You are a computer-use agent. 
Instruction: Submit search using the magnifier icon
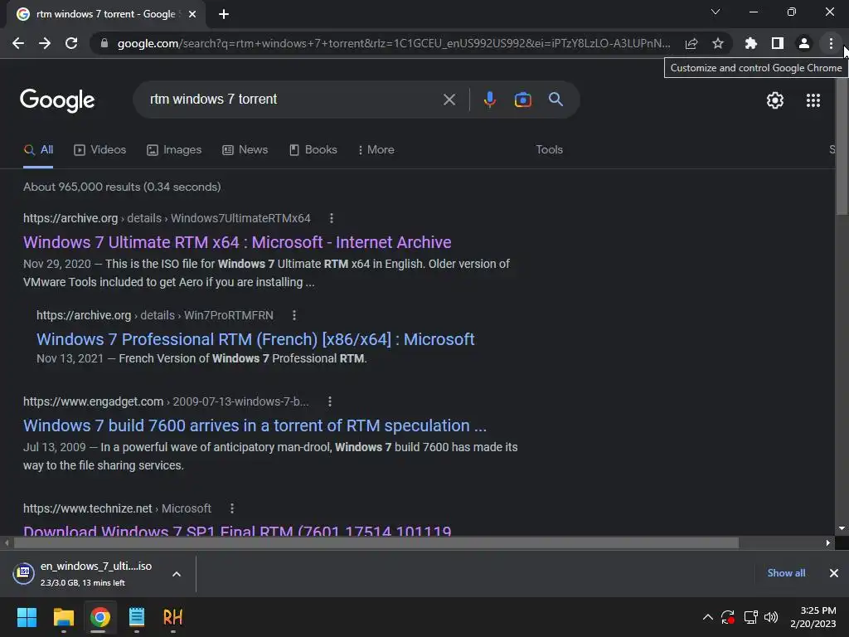tap(555, 100)
